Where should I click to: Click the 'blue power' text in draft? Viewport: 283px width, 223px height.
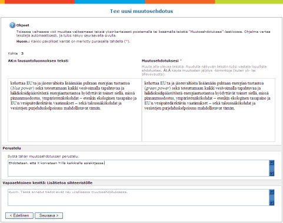22,88
